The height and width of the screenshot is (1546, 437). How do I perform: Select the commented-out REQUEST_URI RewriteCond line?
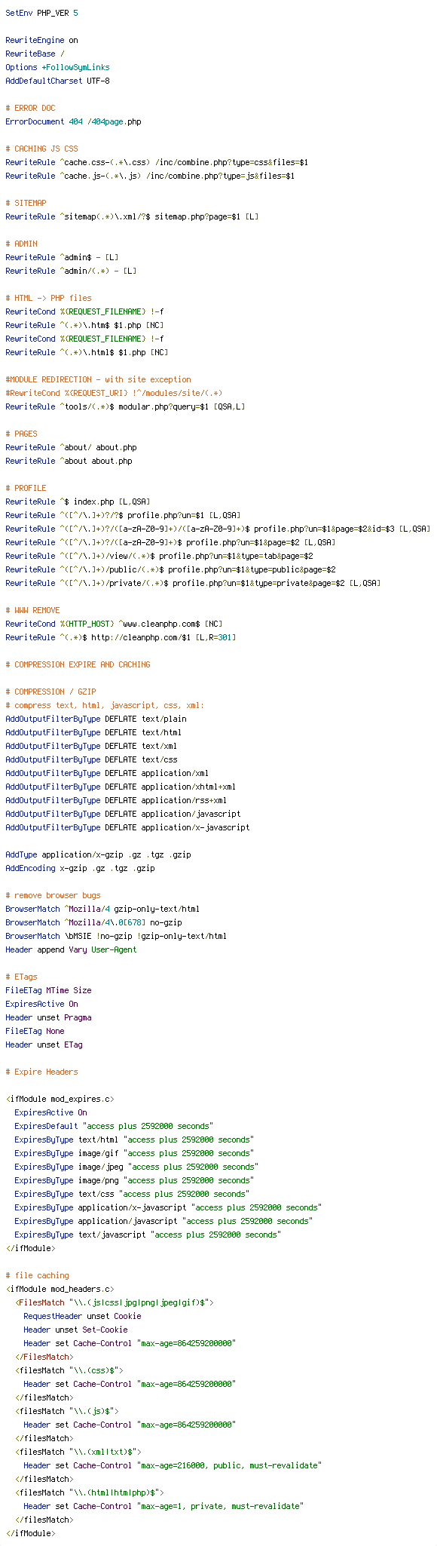(x=114, y=394)
